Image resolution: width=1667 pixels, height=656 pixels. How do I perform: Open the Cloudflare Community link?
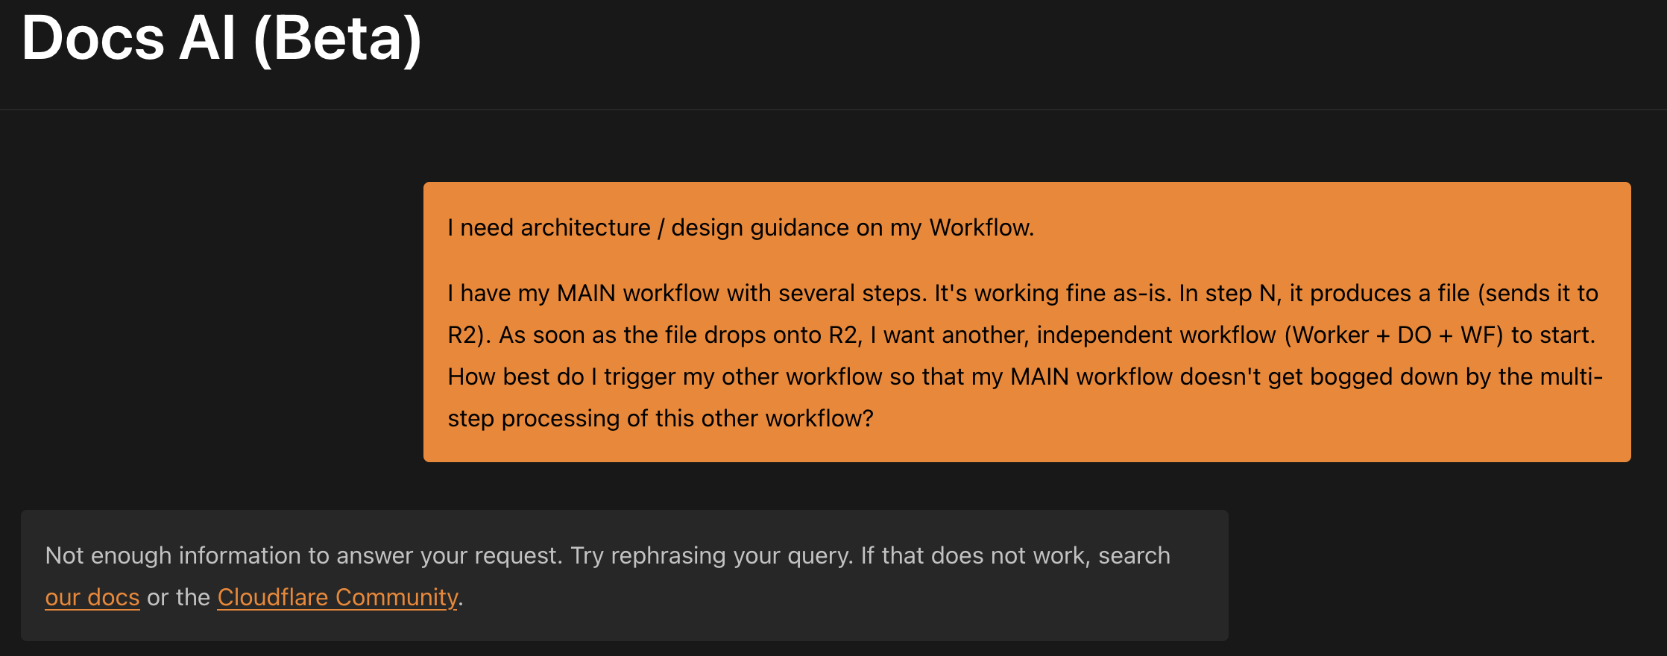336,596
